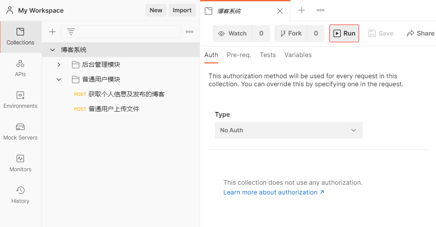Click the plus icon to create a collection
Screen dimensions: 436x227
pyautogui.click(x=52, y=32)
